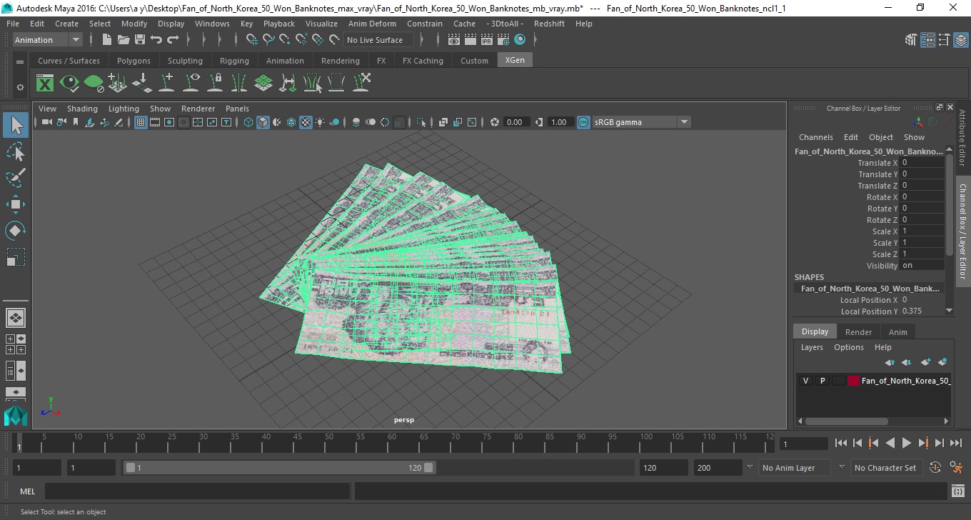The width and height of the screenshot is (971, 520).
Task: Open the Animation menu set dropdown
Action: pos(48,40)
